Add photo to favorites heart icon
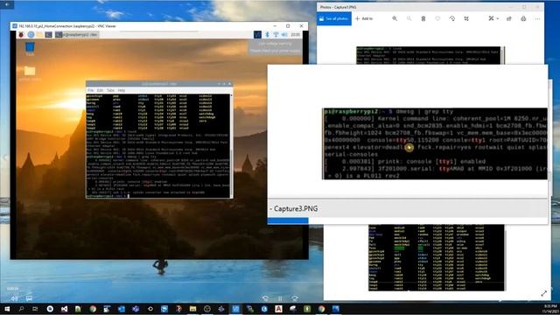Image resolution: width=560 pixels, height=315 pixels. (437, 18)
